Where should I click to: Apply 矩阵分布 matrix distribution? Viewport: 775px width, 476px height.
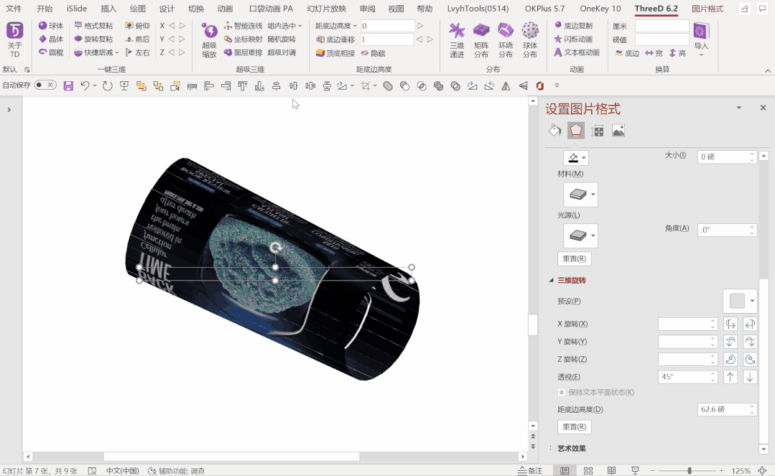click(x=481, y=40)
